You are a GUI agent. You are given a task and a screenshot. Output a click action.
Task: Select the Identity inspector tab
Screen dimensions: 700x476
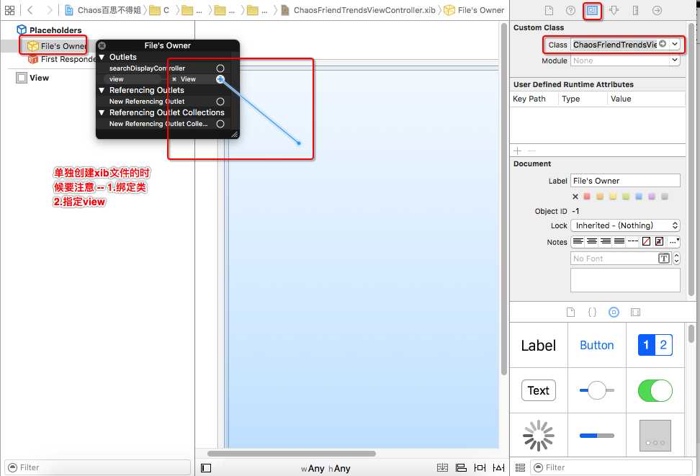click(593, 10)
